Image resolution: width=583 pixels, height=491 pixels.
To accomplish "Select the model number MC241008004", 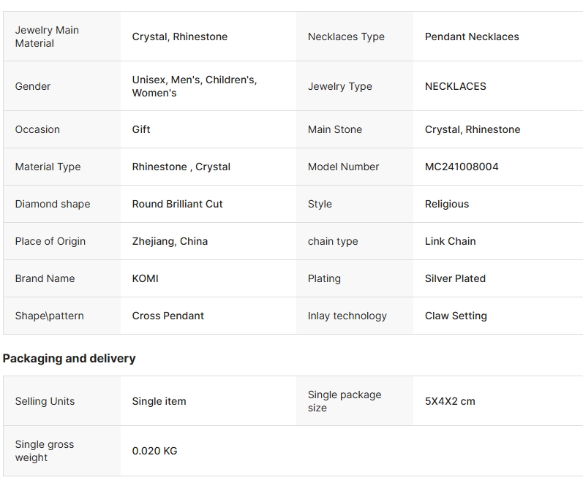I will [462, 167].
